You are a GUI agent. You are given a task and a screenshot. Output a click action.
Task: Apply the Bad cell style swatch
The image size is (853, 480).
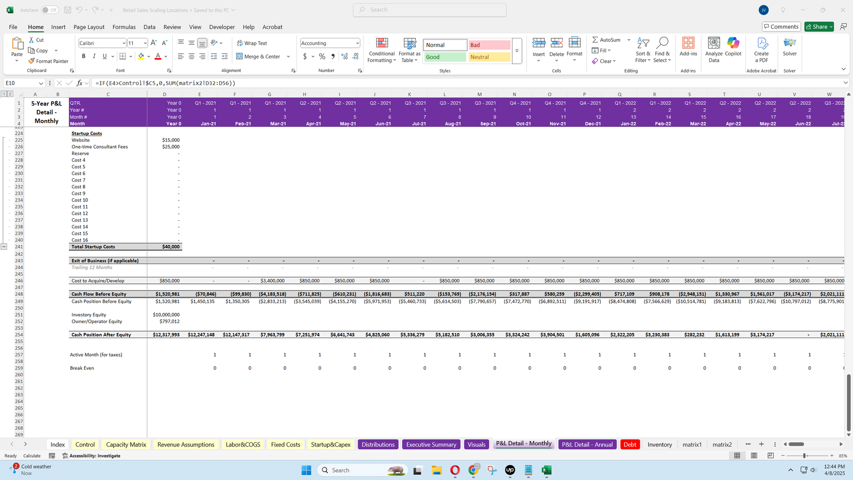489,45
